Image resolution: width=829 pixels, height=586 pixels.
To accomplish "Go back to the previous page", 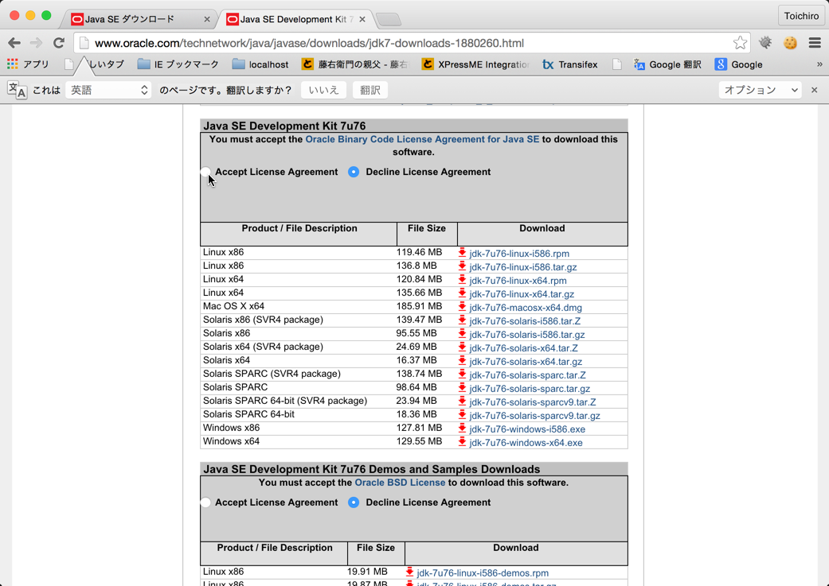I will coord(15,43).
